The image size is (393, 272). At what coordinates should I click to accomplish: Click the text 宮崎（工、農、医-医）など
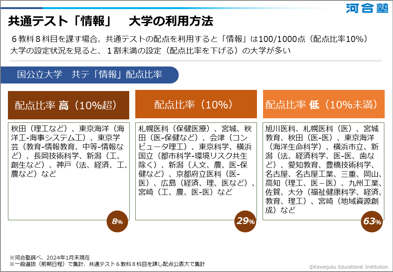(185, 192)
